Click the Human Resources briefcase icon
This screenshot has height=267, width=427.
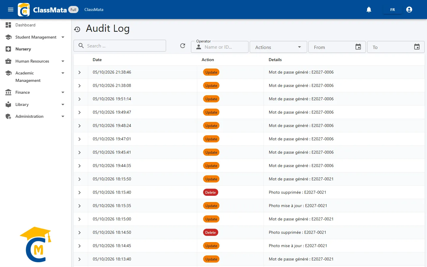(8, 61)
